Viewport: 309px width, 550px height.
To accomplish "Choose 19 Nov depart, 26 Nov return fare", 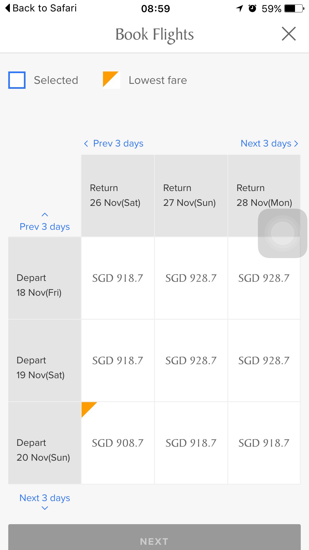I will [x=118, y=360].
